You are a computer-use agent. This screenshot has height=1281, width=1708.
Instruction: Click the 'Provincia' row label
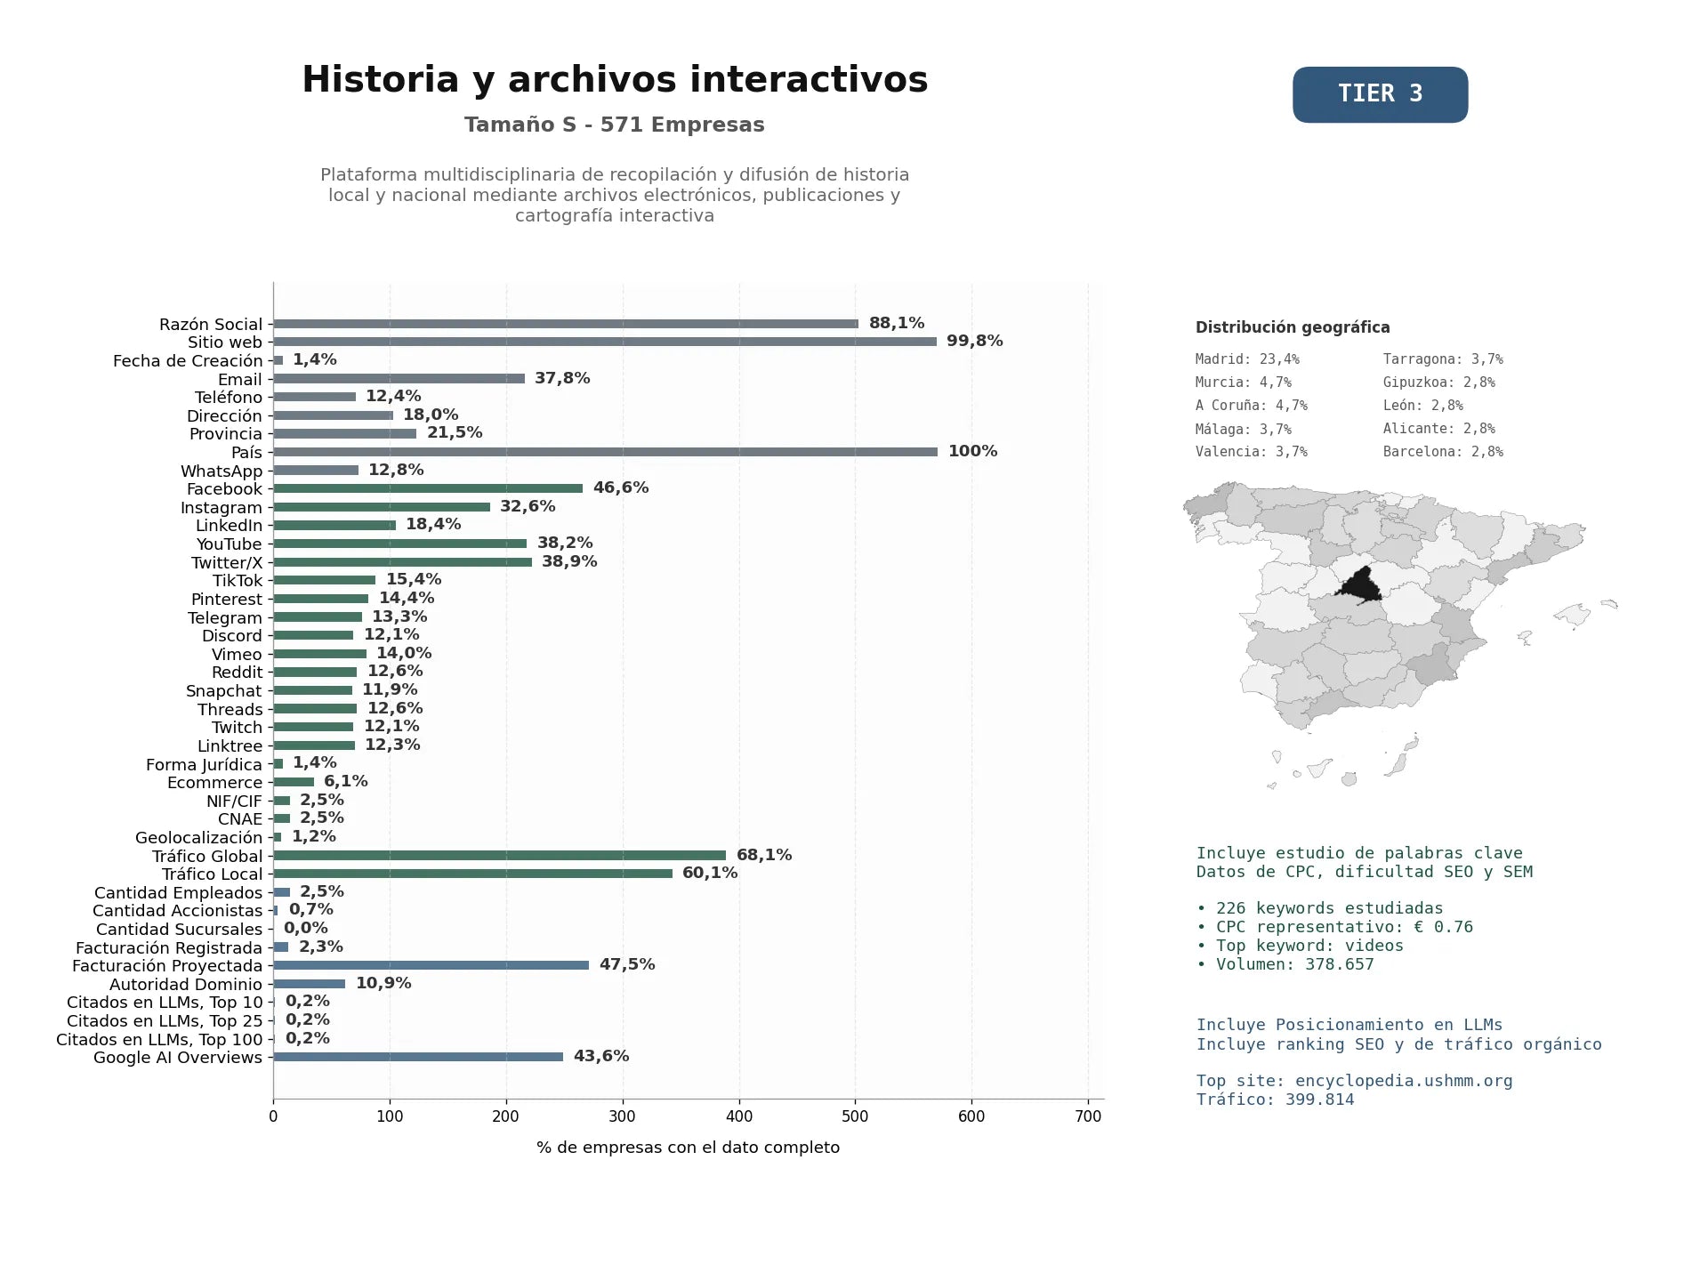point(226,434)
